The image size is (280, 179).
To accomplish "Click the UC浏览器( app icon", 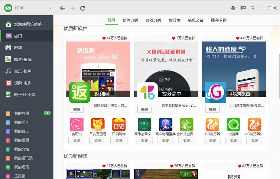I will pyautogui.click(x=254, y=124).
